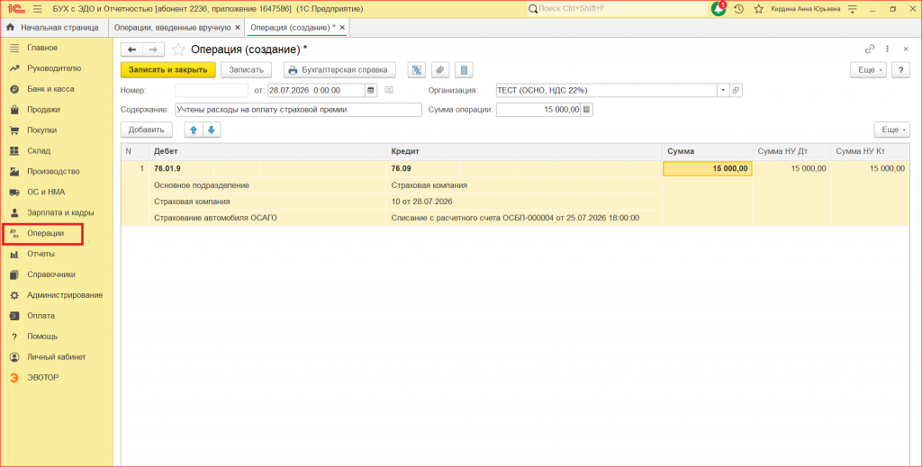This screenshot has height=467, width=922.
Task: Move row up with blue arrow
Action: [194, 130]
